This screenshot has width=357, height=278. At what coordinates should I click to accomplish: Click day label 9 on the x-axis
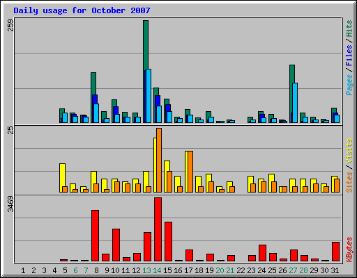pos(107,270)
